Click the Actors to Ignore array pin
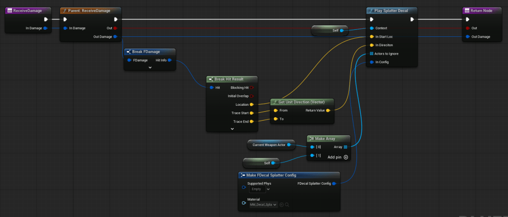 tap(371, 54)
